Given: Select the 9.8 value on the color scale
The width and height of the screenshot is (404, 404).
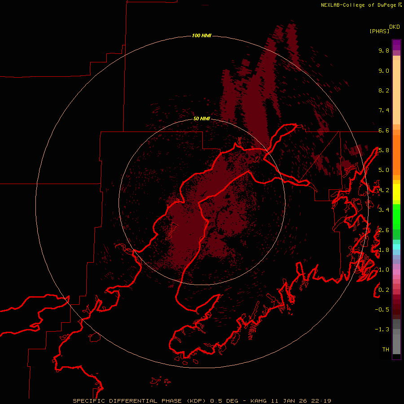Looking at the screenshot, I should [x=384, y=50].
